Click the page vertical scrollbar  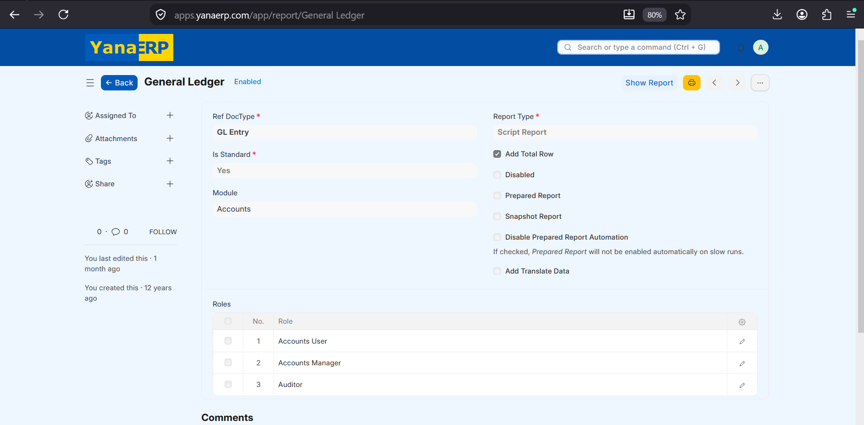(860, 186)
